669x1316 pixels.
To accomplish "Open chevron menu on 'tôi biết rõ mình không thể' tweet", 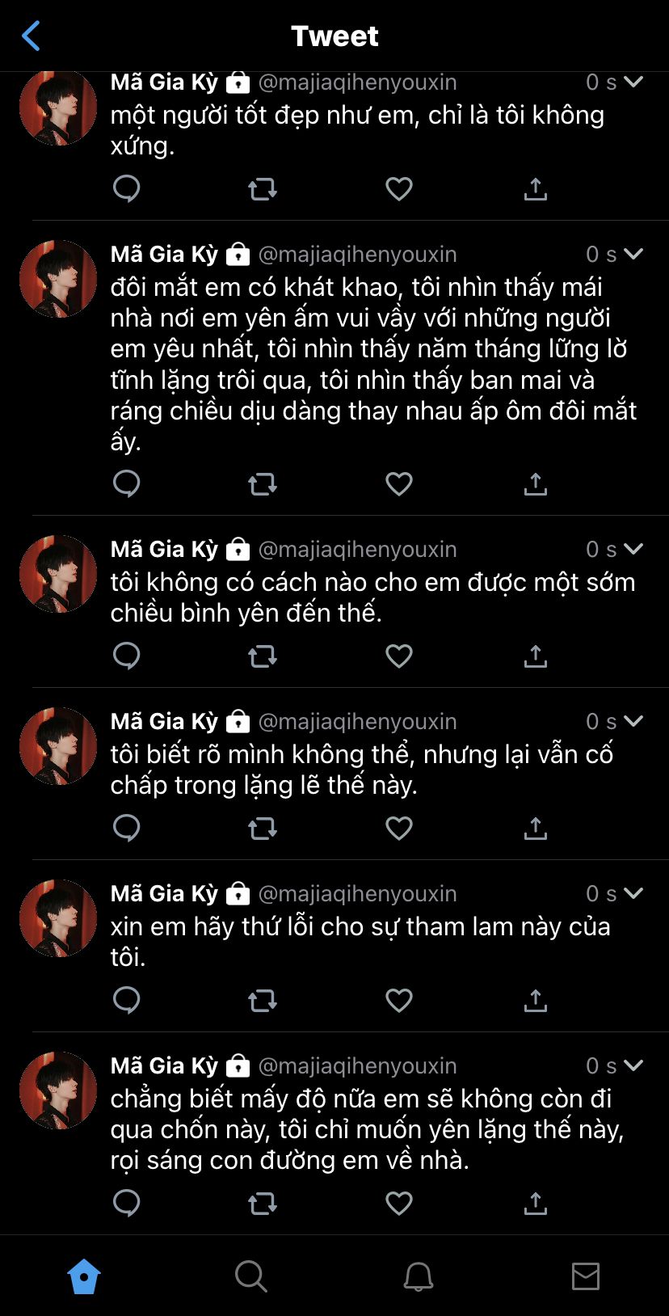I will click(634, 721).
